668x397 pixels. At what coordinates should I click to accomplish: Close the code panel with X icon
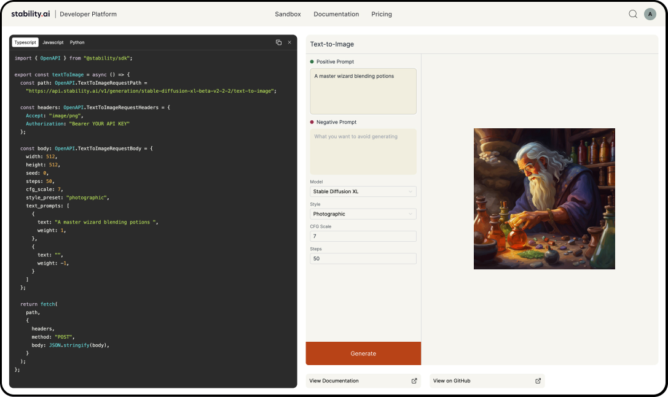pyautogui.click(x=289, y=42)
